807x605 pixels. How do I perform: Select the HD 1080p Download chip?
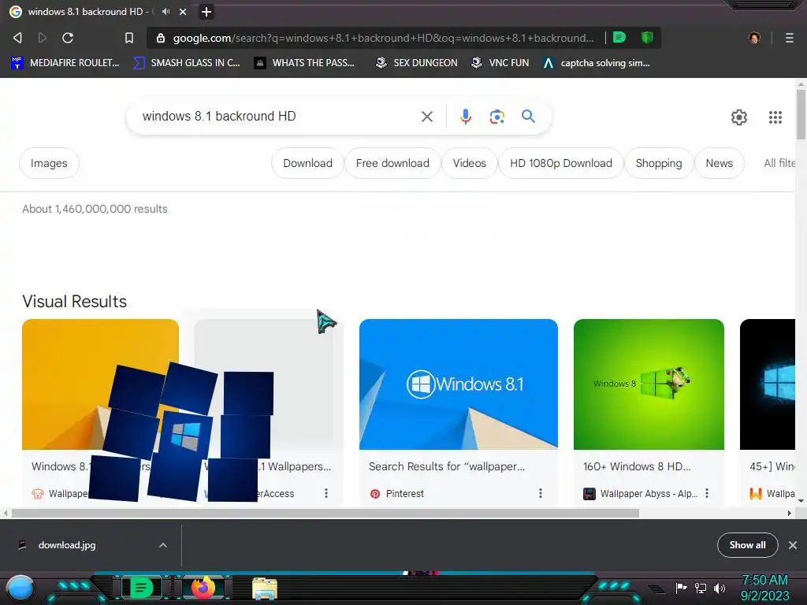tap(560, 163)
